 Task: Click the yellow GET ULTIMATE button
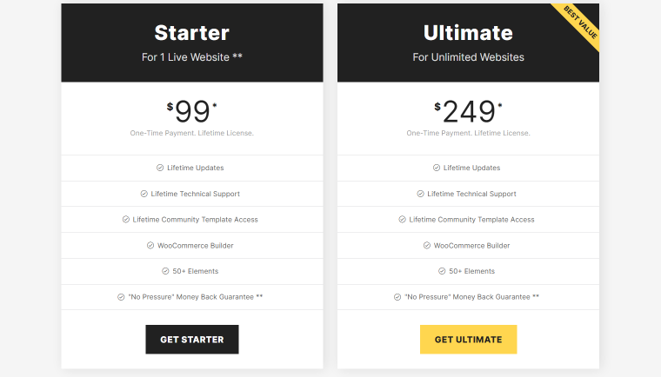pos(468,339)
